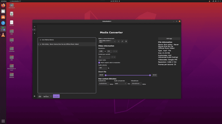
Task: Open the conversion preset dropdown
Action: pyautogui.click(x=107, y=41)
